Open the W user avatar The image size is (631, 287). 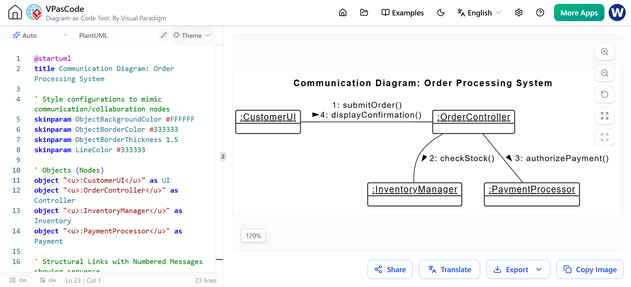point(617,12)
